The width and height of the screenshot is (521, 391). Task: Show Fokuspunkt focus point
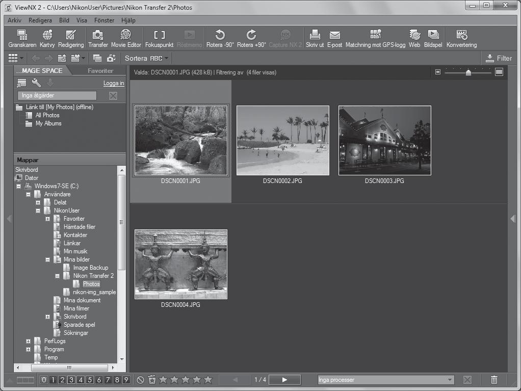(159, 39)
